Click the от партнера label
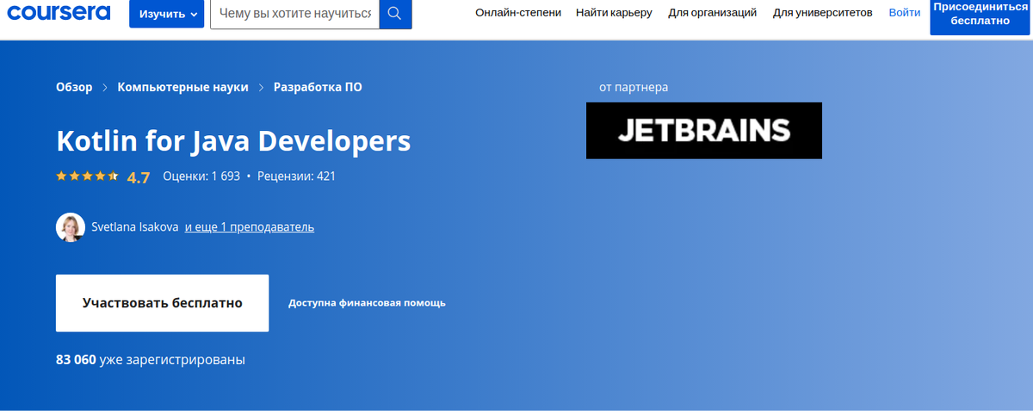The height and width of the screenshot is (415, 1033). click(634, 87)
